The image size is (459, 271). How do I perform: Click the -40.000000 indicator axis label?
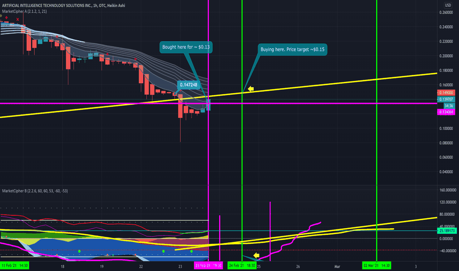point(448,251)
